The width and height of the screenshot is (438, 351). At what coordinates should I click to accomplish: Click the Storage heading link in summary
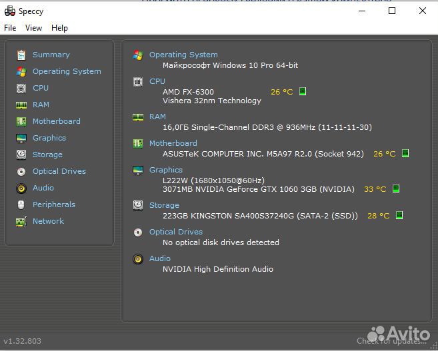164,205
